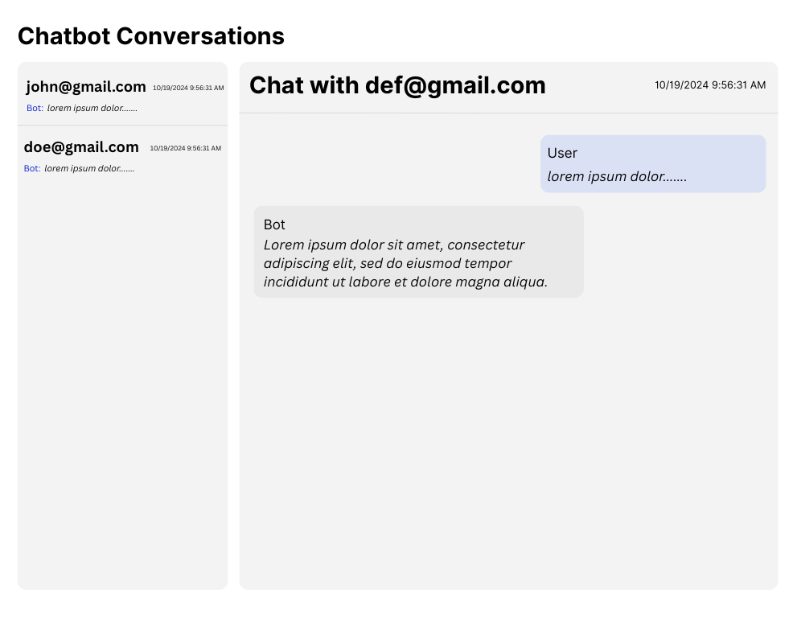Select Bot preview under john@gmail.com
Viewport: 797px width, 618px height.
pyautogui.click(x=82, y=108)
